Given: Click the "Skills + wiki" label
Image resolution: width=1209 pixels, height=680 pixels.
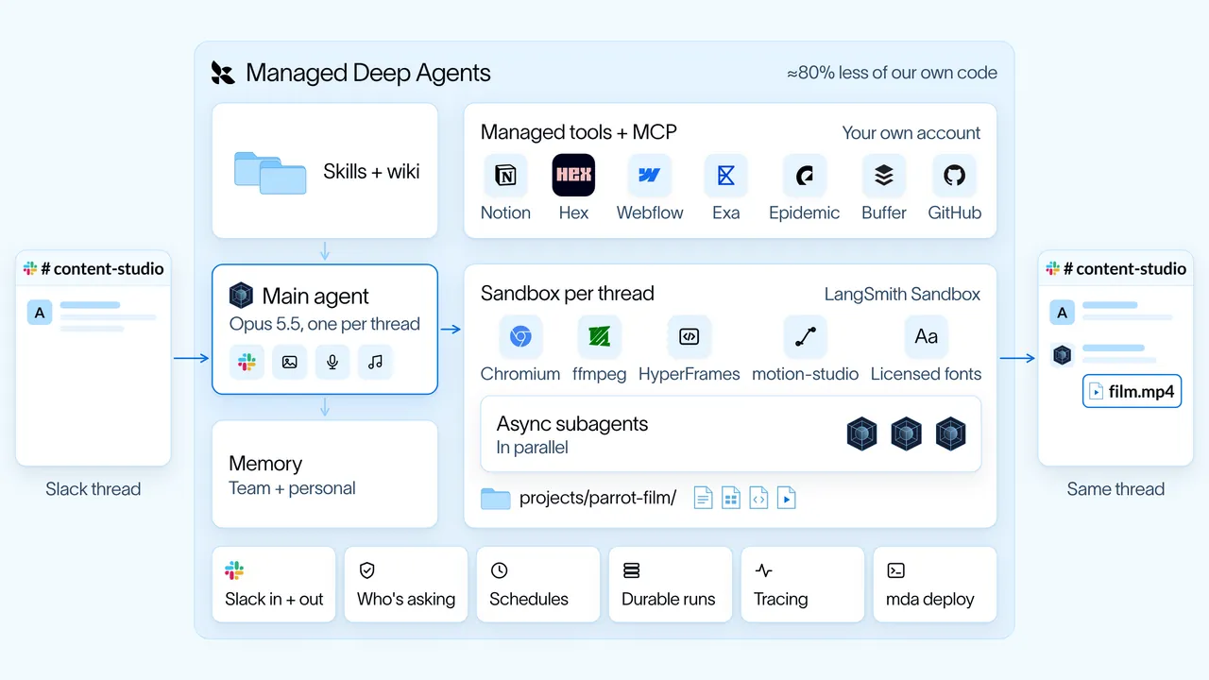Looking at the screenshot, I should pyautogui.click(x=371, y=172).
